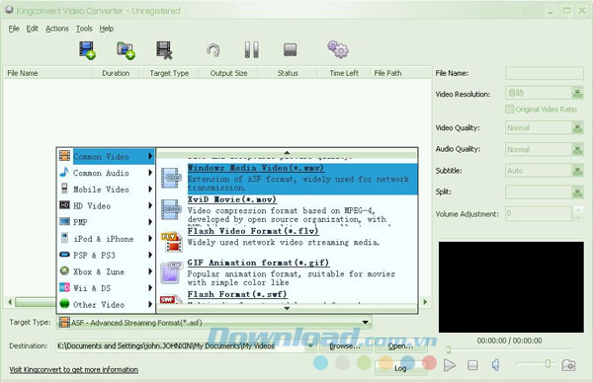Click the black video preview area
Viewport: 593px width, 382px height.
click(x=511, y=287)
